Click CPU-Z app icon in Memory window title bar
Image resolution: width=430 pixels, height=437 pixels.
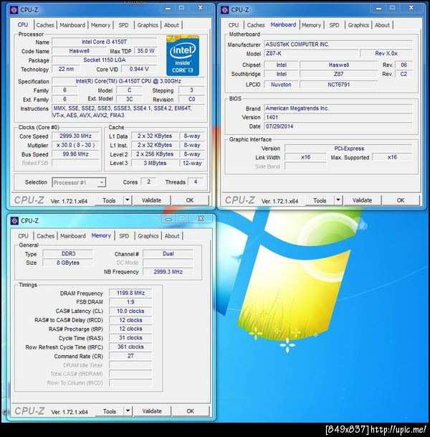click(14, 221)
